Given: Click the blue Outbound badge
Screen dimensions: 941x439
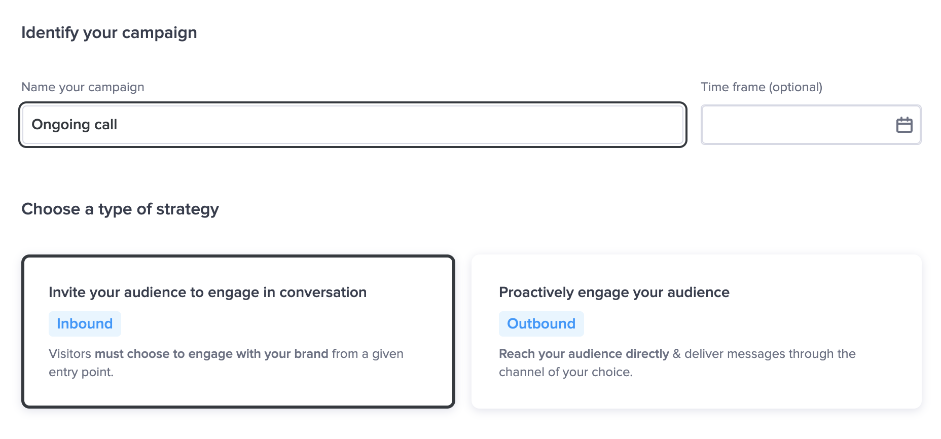Looking at the screenshot, I should click(x=541, y=324).
